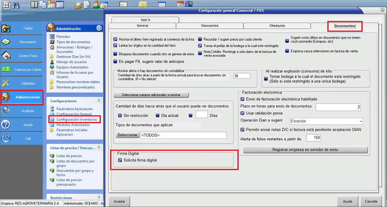Select the Sin restricción radio option
The height and width of the screenshot is (207, 387).
pyautogui.click(x=120, y=115)
